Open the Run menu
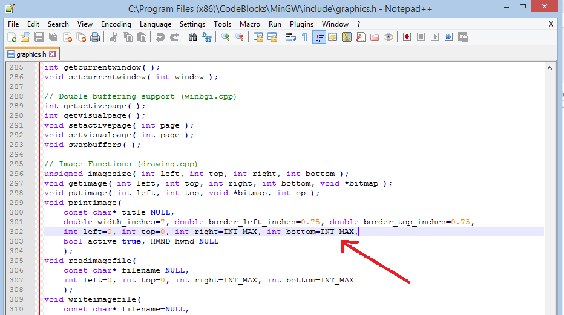Image resolution: width=564 pixels, height=315 pixels. pos(275,24)
